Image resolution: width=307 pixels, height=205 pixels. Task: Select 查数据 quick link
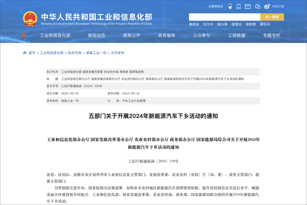click(251, 24)
